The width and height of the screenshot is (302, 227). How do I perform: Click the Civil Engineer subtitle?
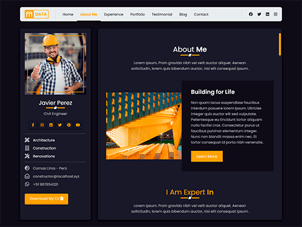pos(55,113)
